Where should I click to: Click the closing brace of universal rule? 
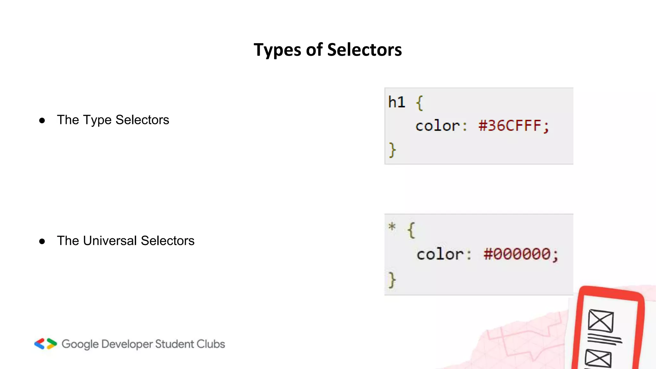[392, 280]
